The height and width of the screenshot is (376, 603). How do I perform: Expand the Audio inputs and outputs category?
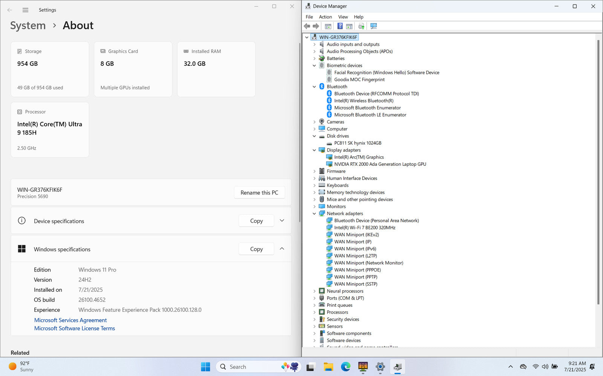pyautogui.click(x=314, y=44)
